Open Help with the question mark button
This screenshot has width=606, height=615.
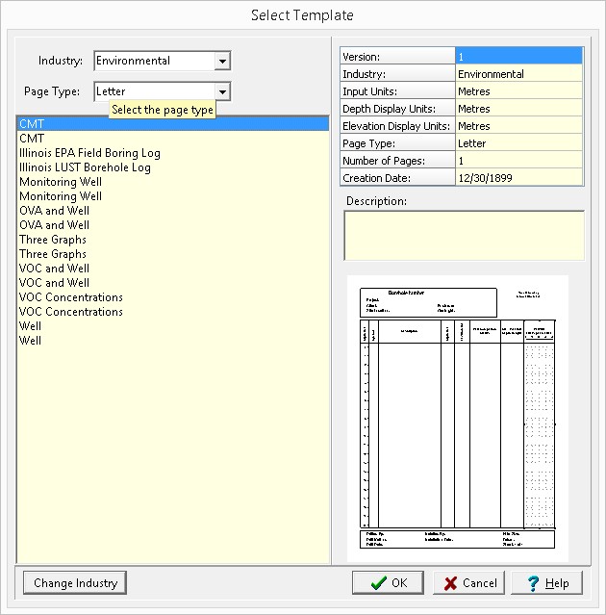546,582
